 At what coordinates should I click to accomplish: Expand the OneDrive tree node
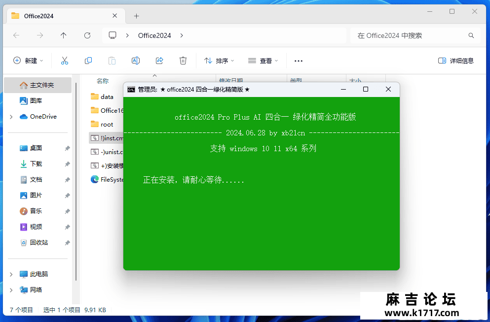[11, 117]
